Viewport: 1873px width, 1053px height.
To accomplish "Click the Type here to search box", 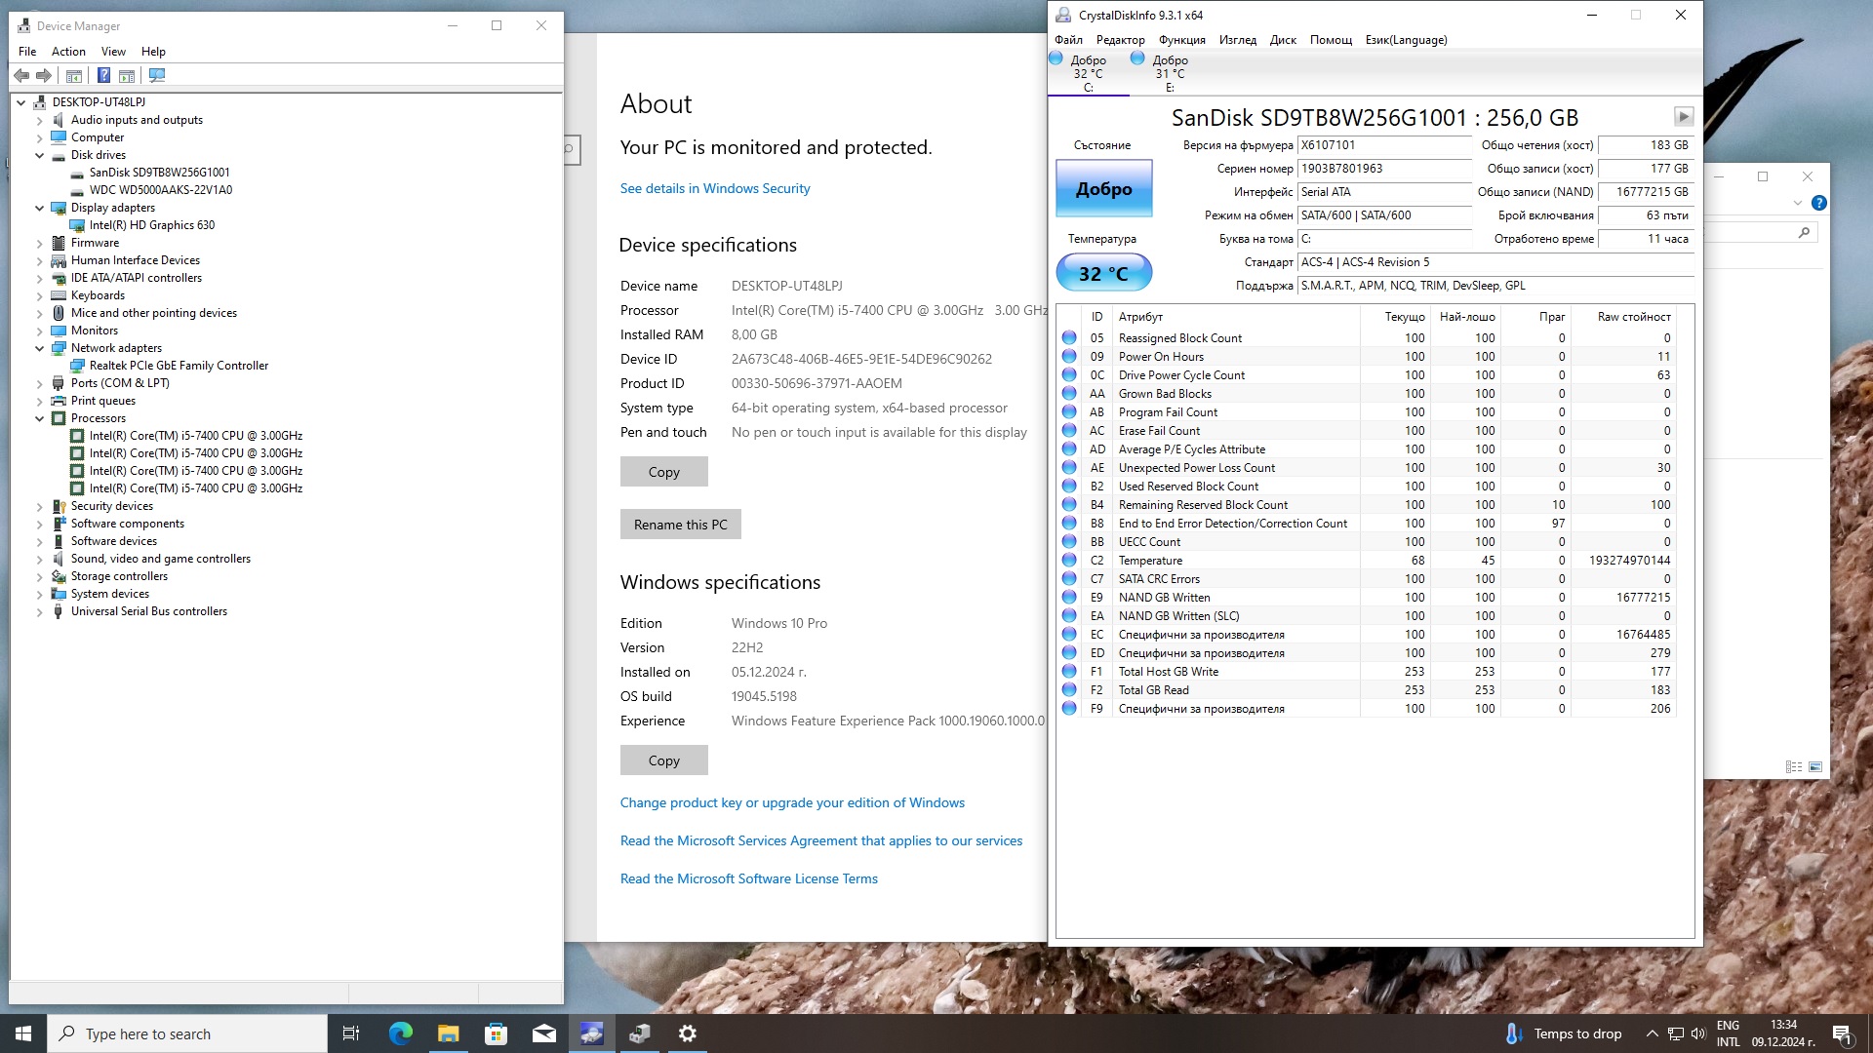I will [187, 1033].
